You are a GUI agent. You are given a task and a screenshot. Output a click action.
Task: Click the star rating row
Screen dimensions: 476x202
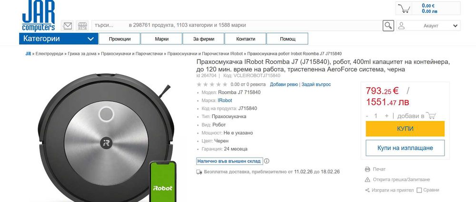point(212,84)
